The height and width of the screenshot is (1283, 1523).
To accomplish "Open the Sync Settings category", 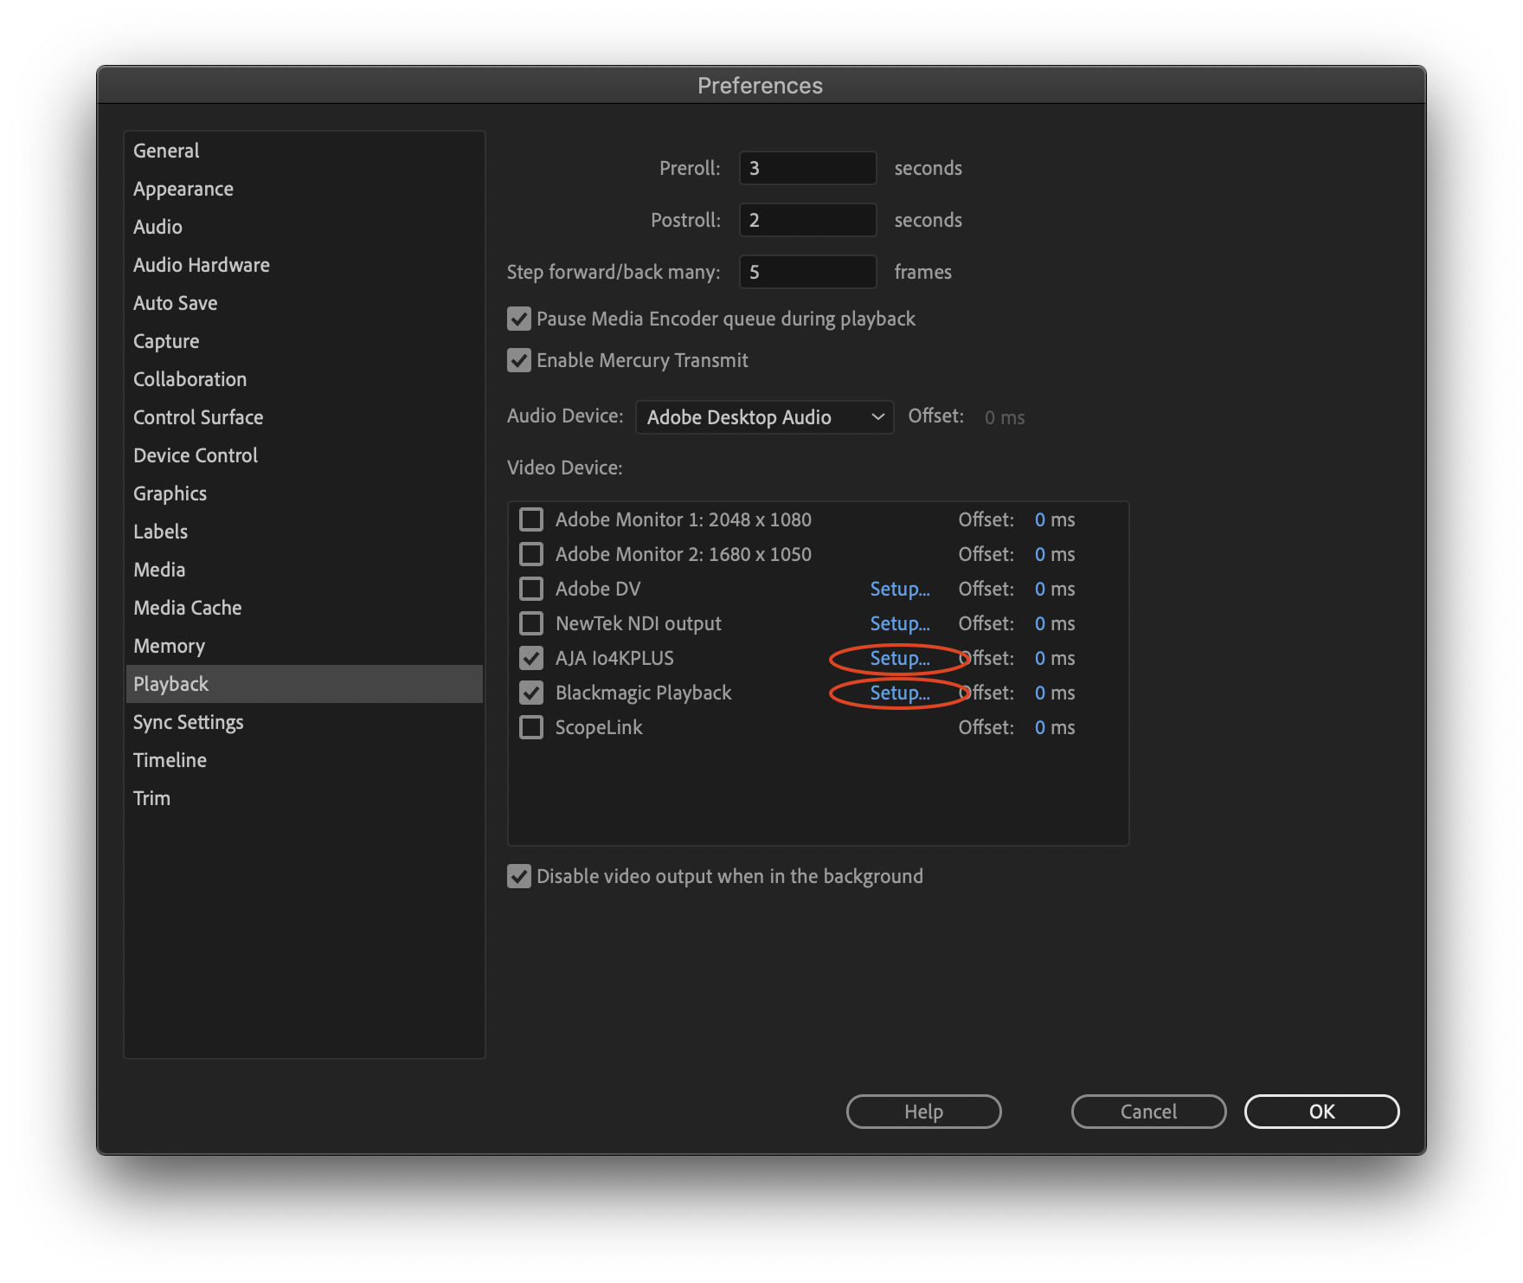I will 188,721.
